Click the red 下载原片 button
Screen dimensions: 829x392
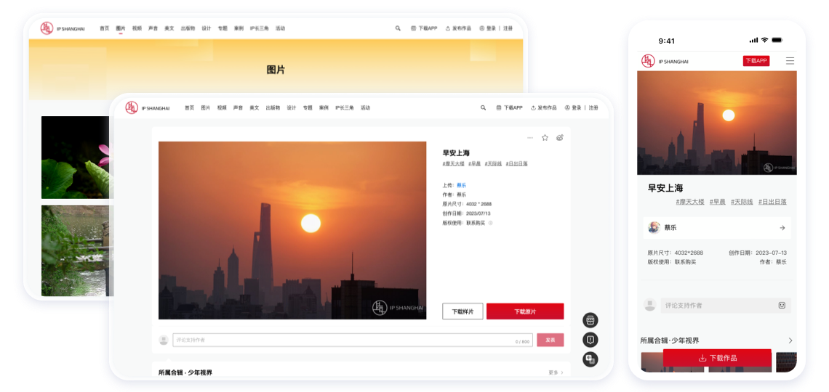(x=525, y=311)
